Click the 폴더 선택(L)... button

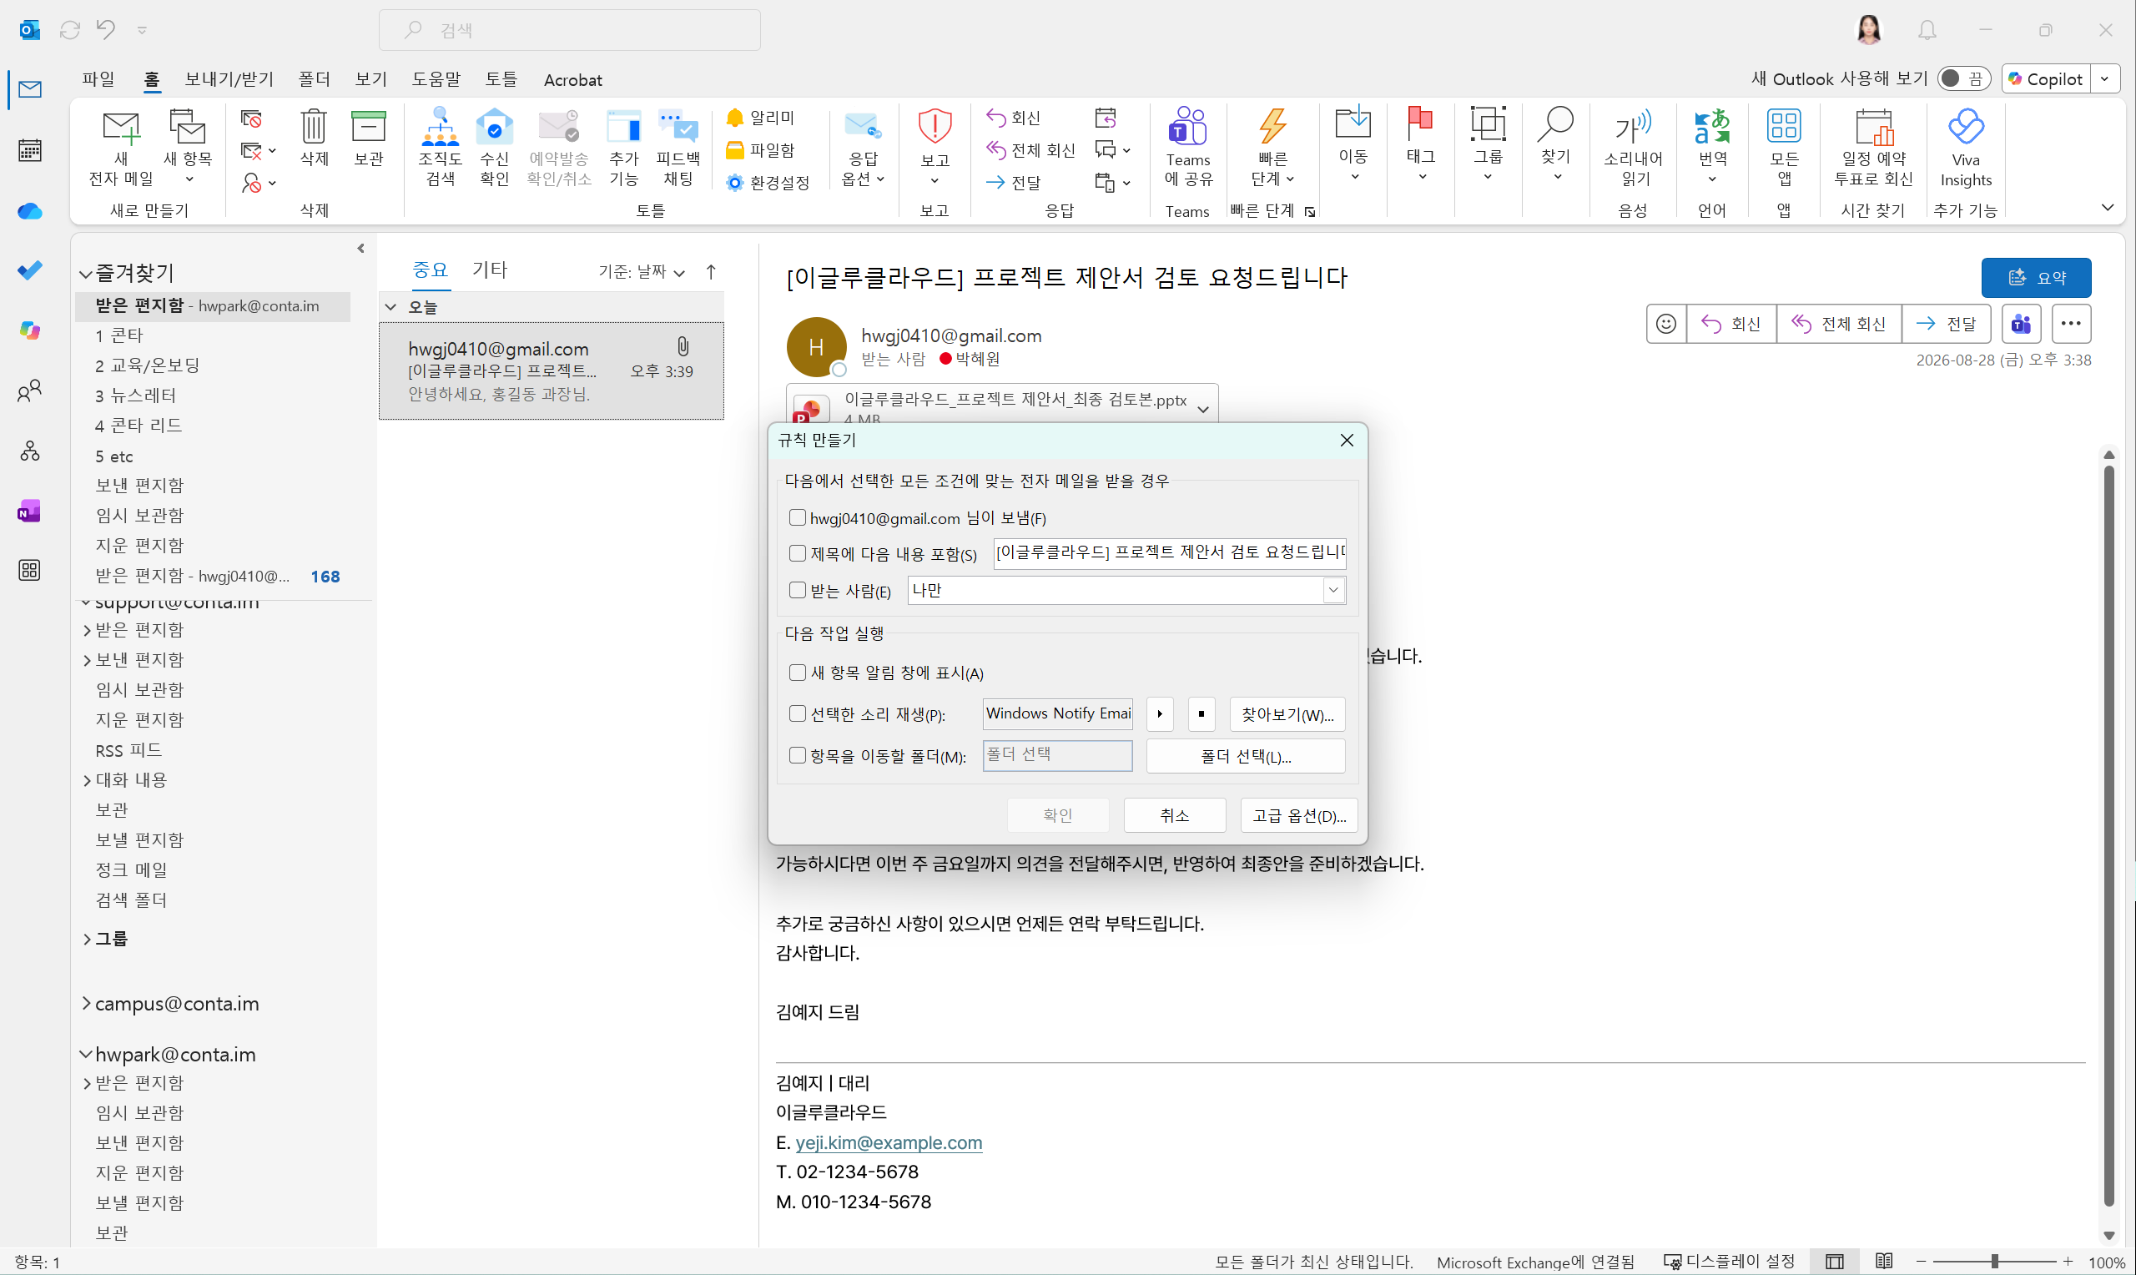[x=1245, y=756]
